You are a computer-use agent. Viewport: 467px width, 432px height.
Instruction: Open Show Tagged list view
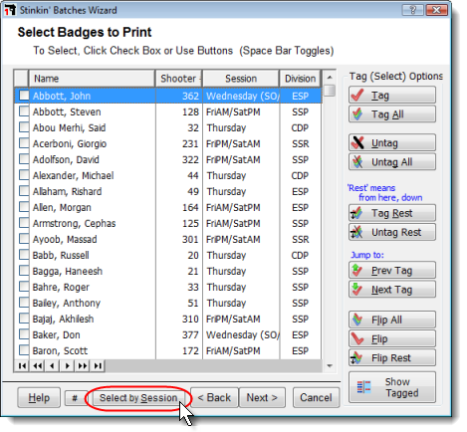[x=392, y=387]
